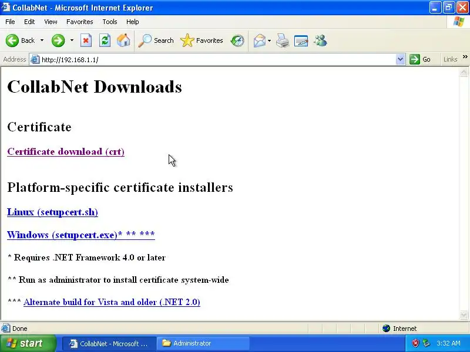Print page with the printer icon

283,40
